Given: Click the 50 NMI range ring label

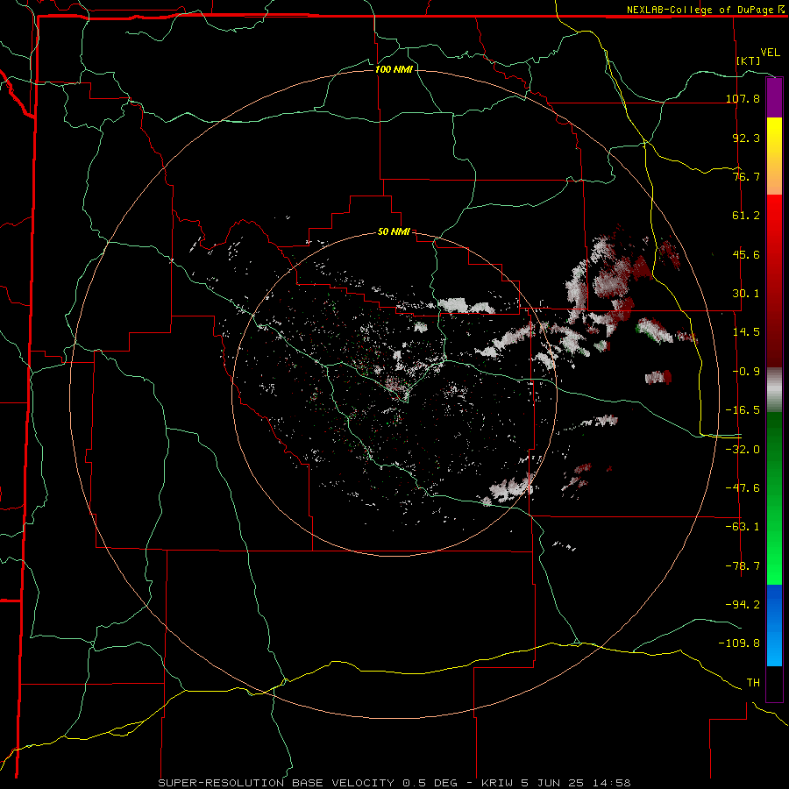Looking at the screenshot, I should pos(394,232).
